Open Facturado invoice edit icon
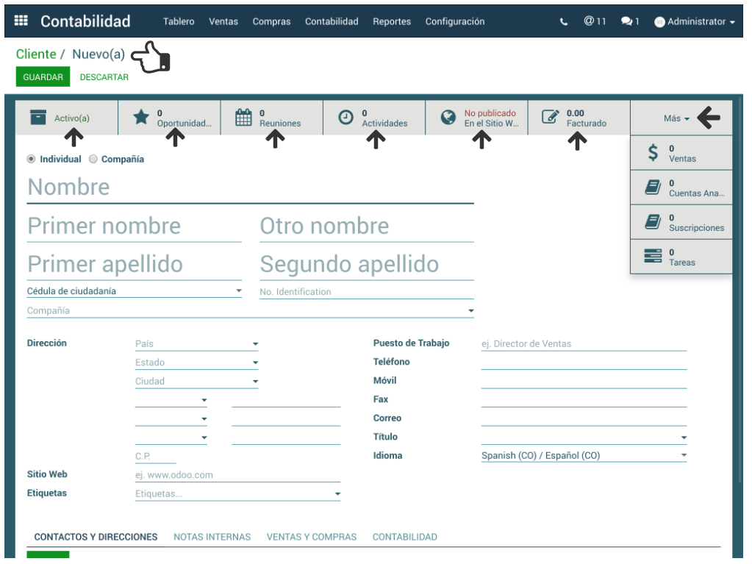Screen dimensions: 752x564 click(550, 118)
